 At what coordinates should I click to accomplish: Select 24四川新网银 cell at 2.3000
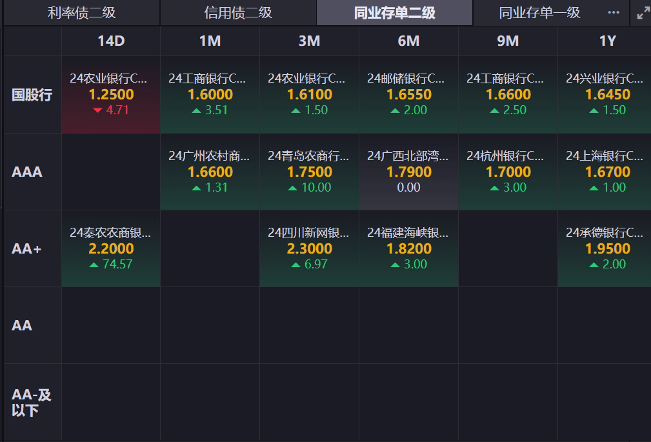click(x=309, y=248)
